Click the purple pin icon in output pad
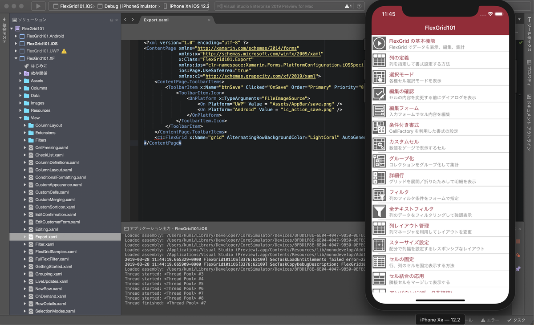The height and width of the screenshot is (325, 534). pyautogui.click(x=518, y=269)
